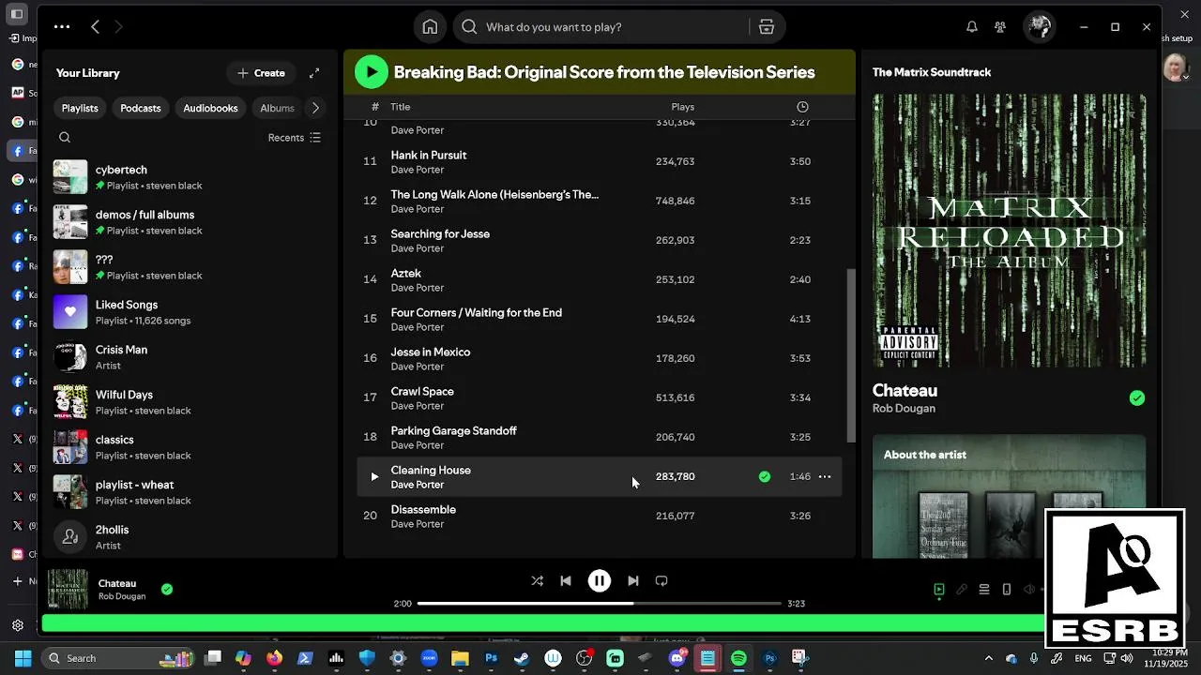Skip to the next track
Viewport: 1201px width, 675px height.
pyautogui.click(x=633, y=581)
